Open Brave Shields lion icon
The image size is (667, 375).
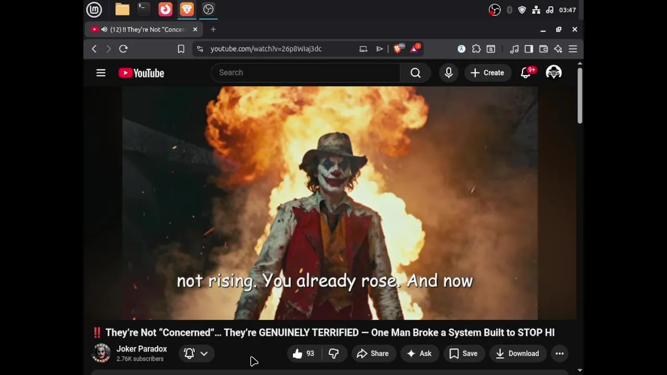398,48
